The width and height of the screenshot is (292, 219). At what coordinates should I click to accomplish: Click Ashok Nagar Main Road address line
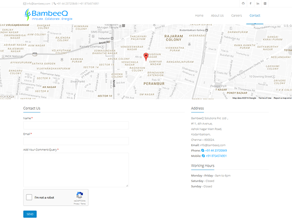pos(206,129)
